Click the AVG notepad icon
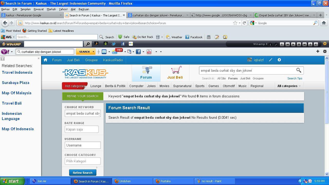The height and width of the screenshot is (185, 329). pyautogui.click(x=217, y=37)
